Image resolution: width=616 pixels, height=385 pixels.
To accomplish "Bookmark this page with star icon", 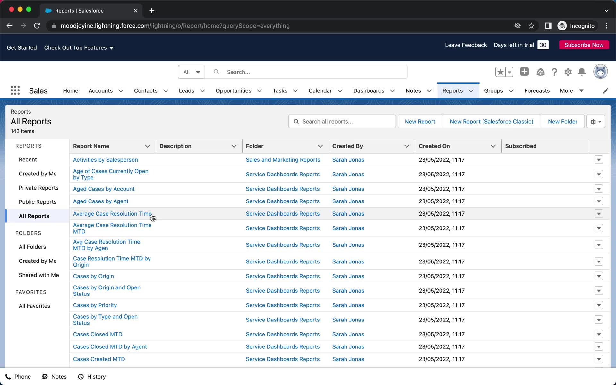I will point(531,26).
